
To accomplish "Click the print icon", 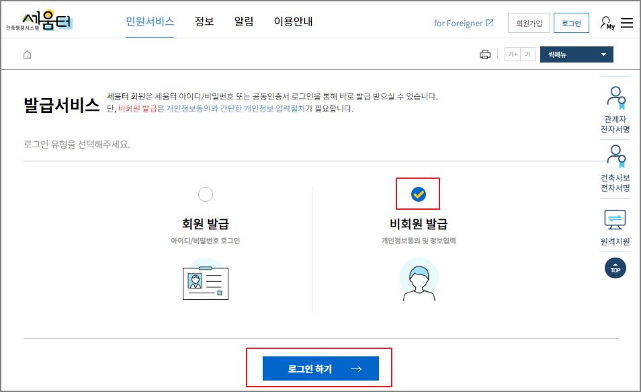I will pos(485,54).
